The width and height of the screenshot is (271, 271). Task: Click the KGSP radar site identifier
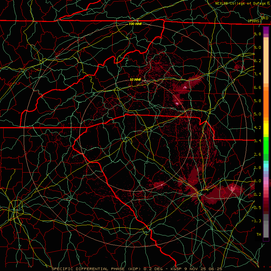pos(176,269)
